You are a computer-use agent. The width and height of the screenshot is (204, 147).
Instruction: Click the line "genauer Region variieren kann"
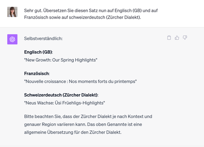tap(83, 125)
